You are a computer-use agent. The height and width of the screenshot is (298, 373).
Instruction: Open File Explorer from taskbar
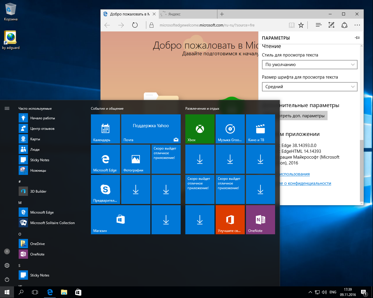64,292
